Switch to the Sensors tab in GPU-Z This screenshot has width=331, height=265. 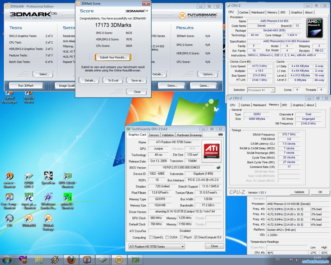pyautogui.click(x=154, y=135)
